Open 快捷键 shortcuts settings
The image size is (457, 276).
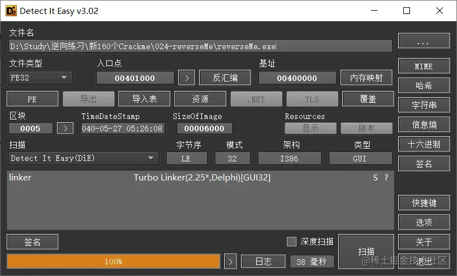pos(424,203)
